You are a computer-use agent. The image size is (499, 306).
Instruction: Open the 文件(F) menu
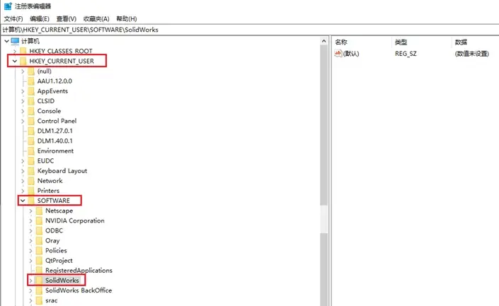tap(13, 19)
